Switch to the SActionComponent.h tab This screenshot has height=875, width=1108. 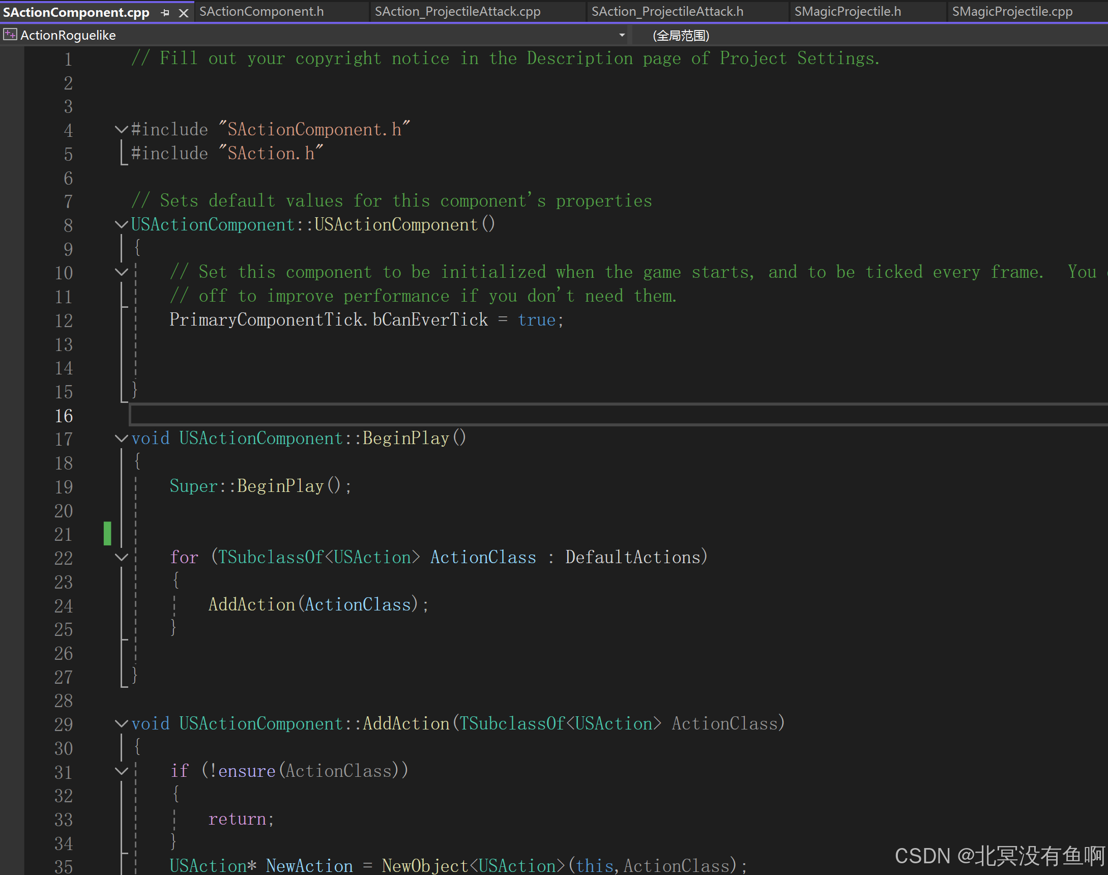click(261, 11)
